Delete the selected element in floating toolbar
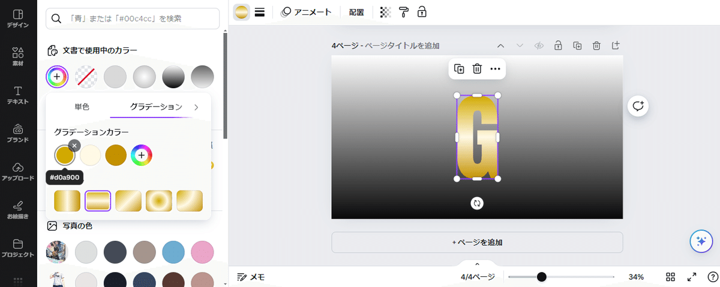The height and width of the screenshot is (287, 720). tap(477, 69)
